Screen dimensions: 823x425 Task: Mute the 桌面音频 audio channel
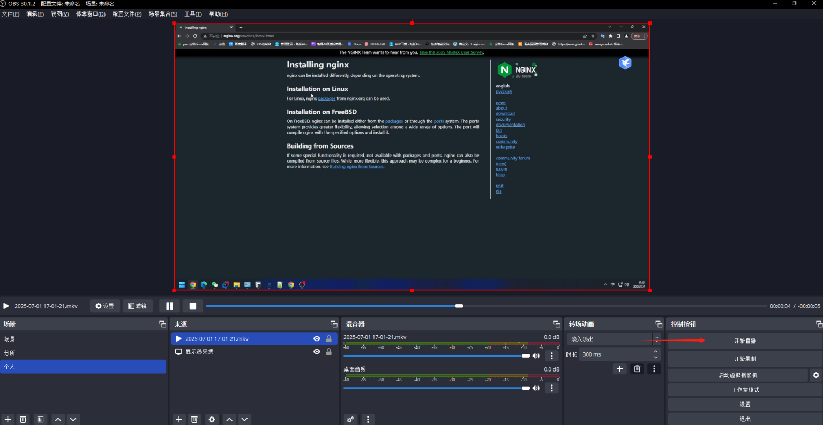(x=536, y=388)
